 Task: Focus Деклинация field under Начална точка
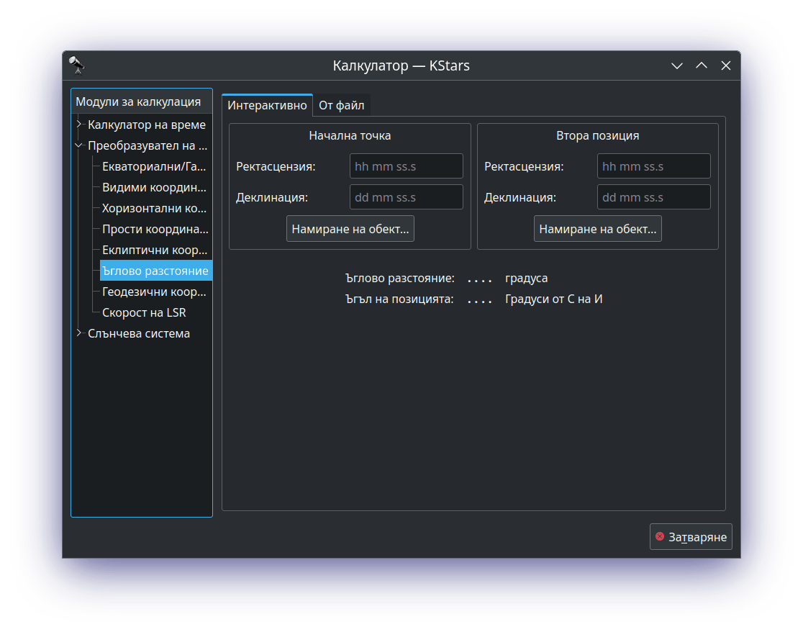406,197
